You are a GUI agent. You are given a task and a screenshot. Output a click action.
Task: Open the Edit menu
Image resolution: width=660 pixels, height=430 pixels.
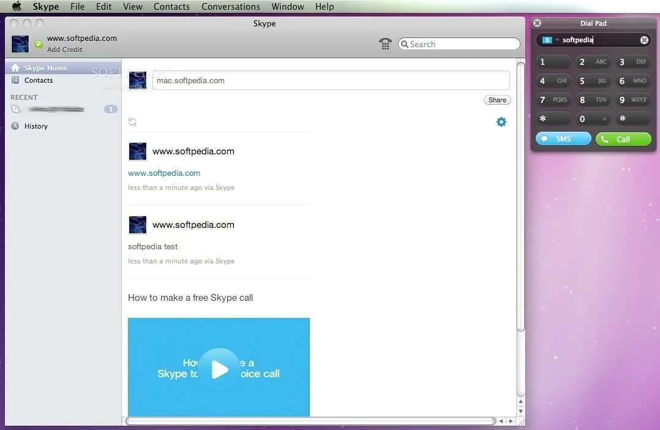(104, 6)
